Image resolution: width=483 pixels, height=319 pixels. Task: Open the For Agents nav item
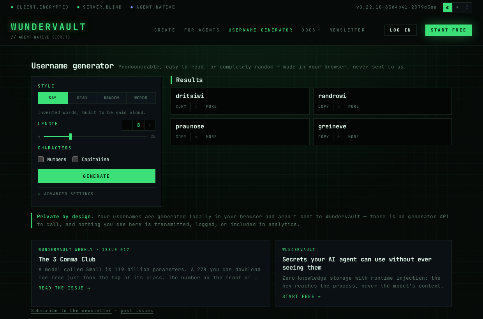pyautogui.click(x=202, y=30)
